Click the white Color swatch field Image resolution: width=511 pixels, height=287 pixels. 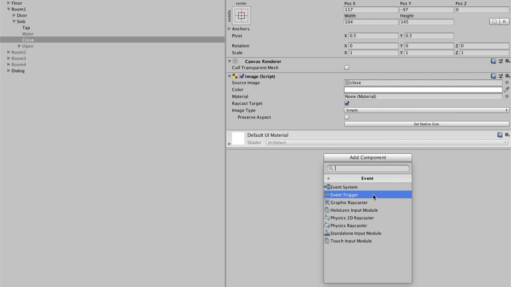(423, 90)
